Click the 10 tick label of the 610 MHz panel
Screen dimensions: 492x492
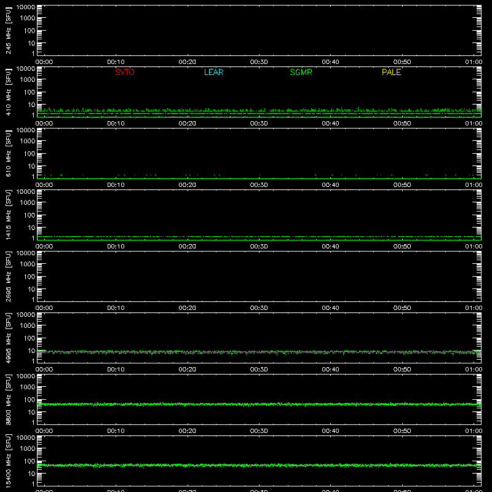pyautogui.click(x=31, y=166)
